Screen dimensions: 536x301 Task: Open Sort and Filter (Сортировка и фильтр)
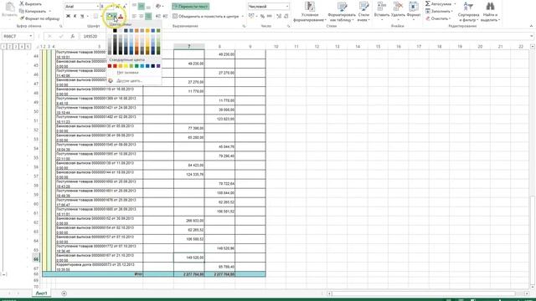click(468, 12)
